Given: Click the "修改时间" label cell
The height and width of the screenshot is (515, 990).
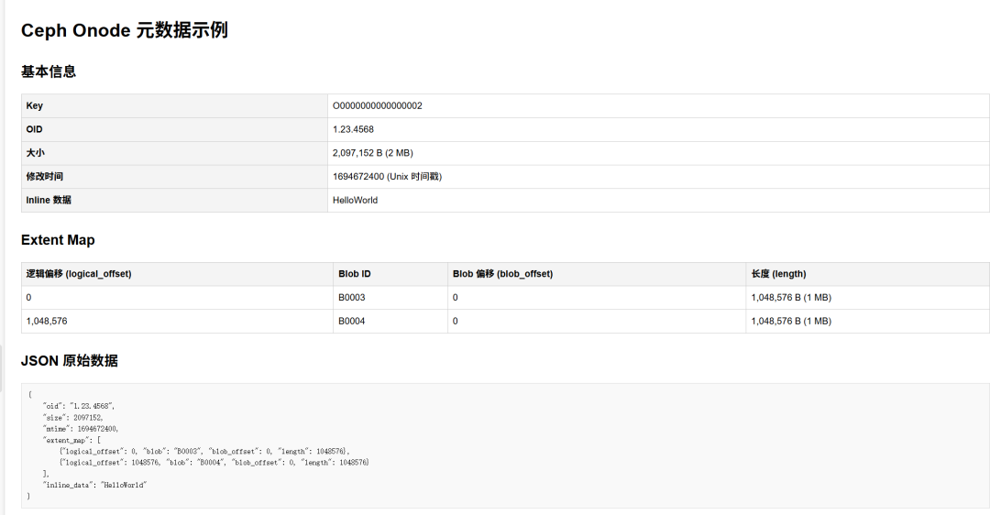Looking at the screenshot, I should tap(174, 177).
